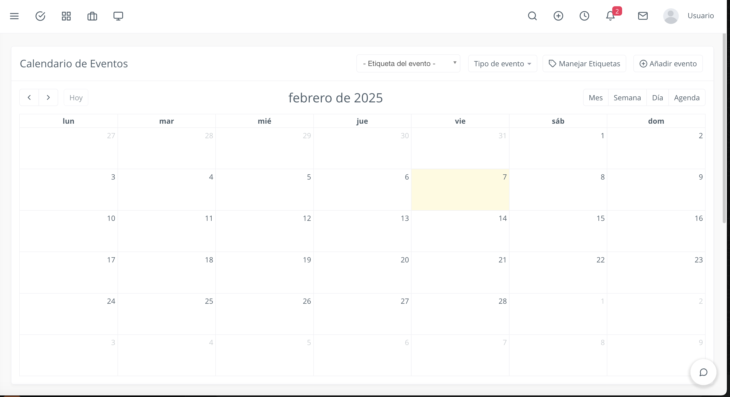Click the Manejar Etiquetas button
This screenshot has height=397, width=730.
coord(584,64)
